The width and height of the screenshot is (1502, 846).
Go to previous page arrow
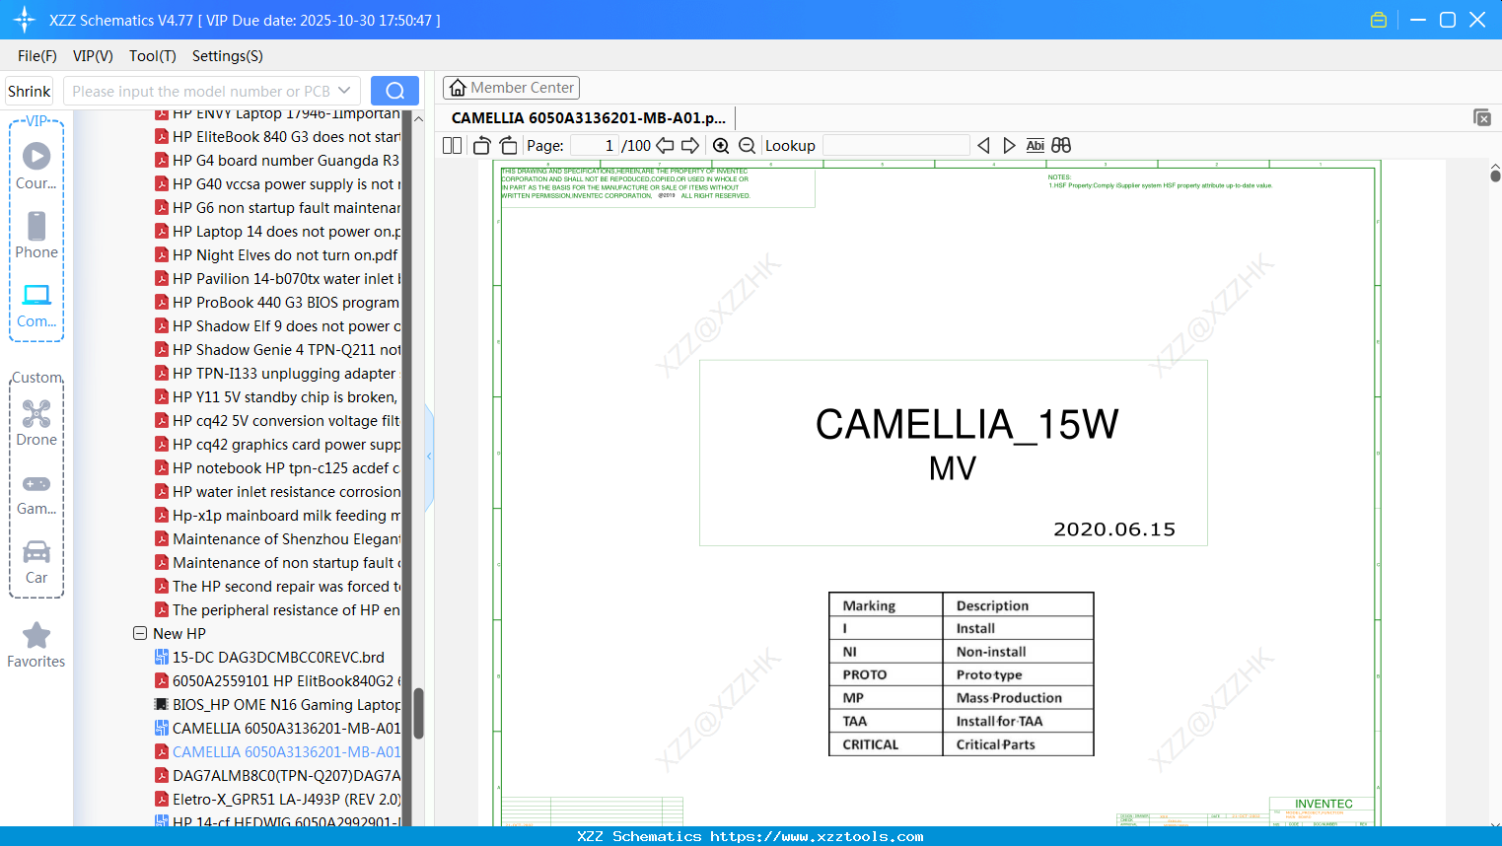point(665,145)
